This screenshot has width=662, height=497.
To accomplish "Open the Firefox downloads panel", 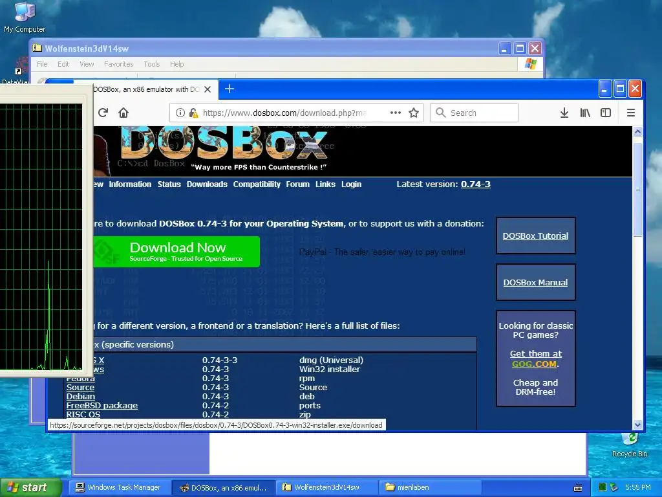I will point(564,113).
